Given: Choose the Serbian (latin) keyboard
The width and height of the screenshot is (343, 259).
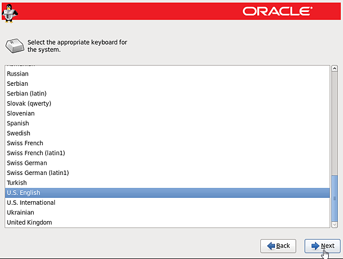Looking at the screenshot, I should [27, 93].
